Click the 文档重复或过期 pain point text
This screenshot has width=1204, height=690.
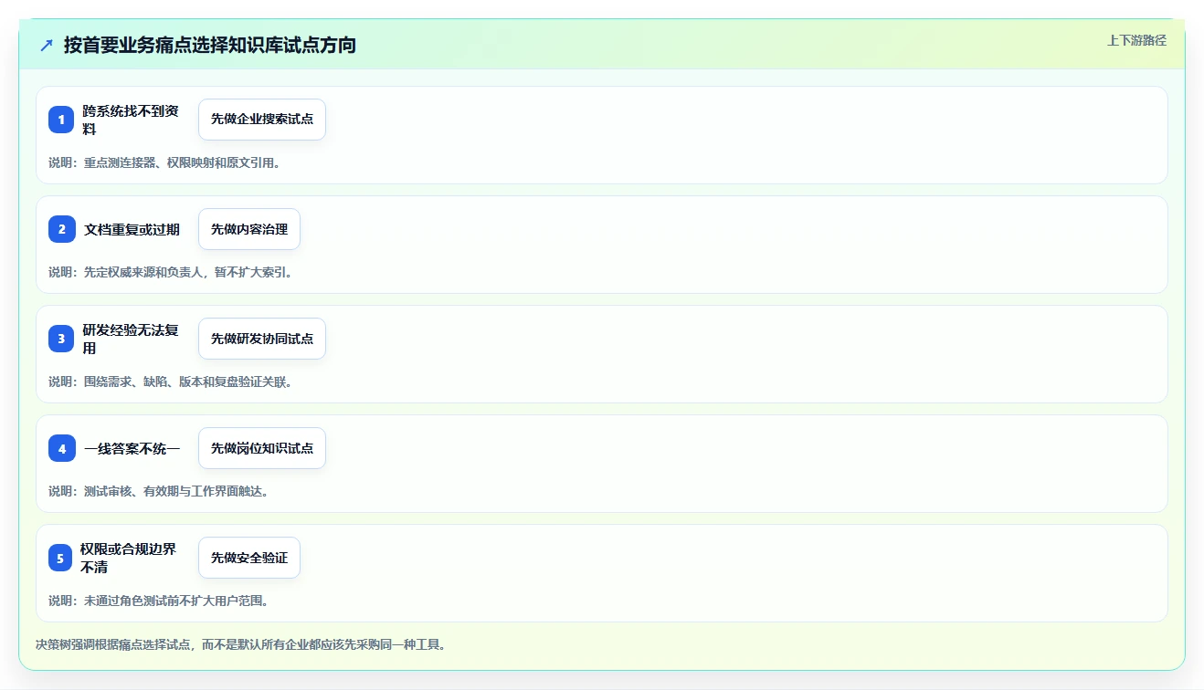(x=132, y=229)
